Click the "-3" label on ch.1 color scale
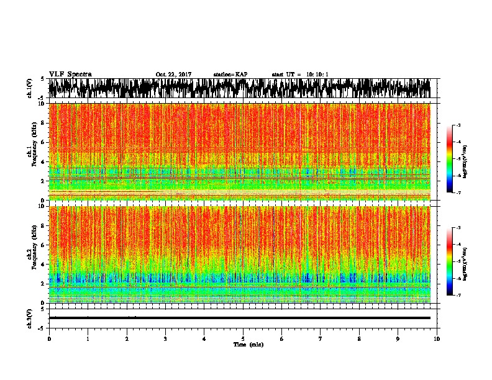This screenshot has height=380, width=492. [x=458, y=125]
